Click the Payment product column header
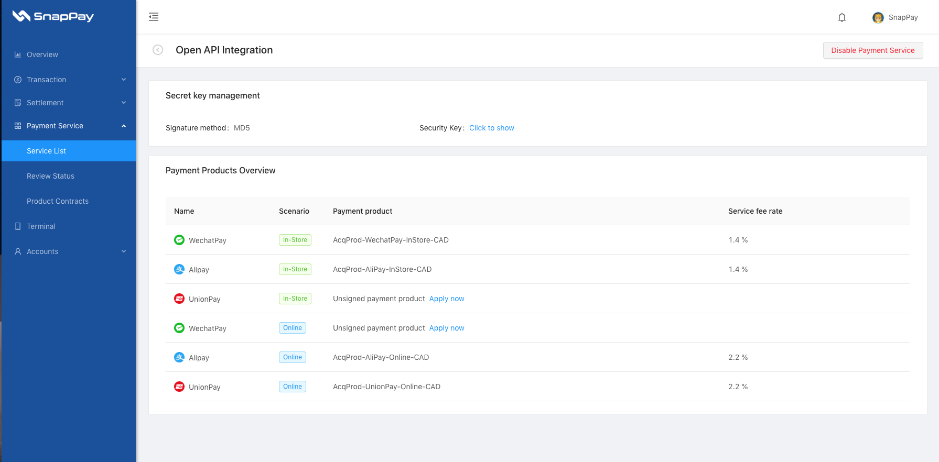Viewport: 939px width, 462px height. pyautogui.click(x=362, y=211)
